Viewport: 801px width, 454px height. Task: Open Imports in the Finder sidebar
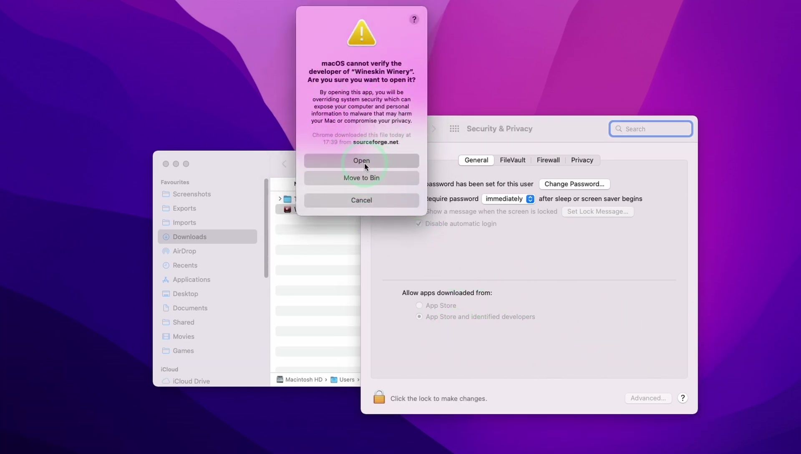pos(207,223)
